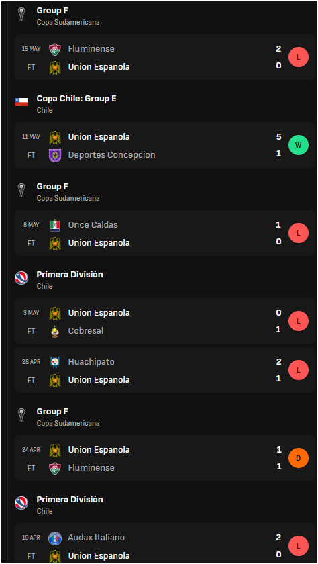Click Union Espanola name in 11 May match
This screenshot has height=564, width=318.
coord(99,137)
